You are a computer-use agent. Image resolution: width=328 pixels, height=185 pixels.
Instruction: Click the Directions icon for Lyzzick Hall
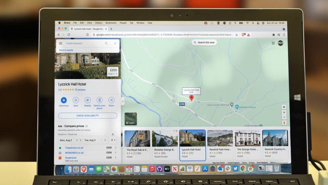click(x=64, y=100)
